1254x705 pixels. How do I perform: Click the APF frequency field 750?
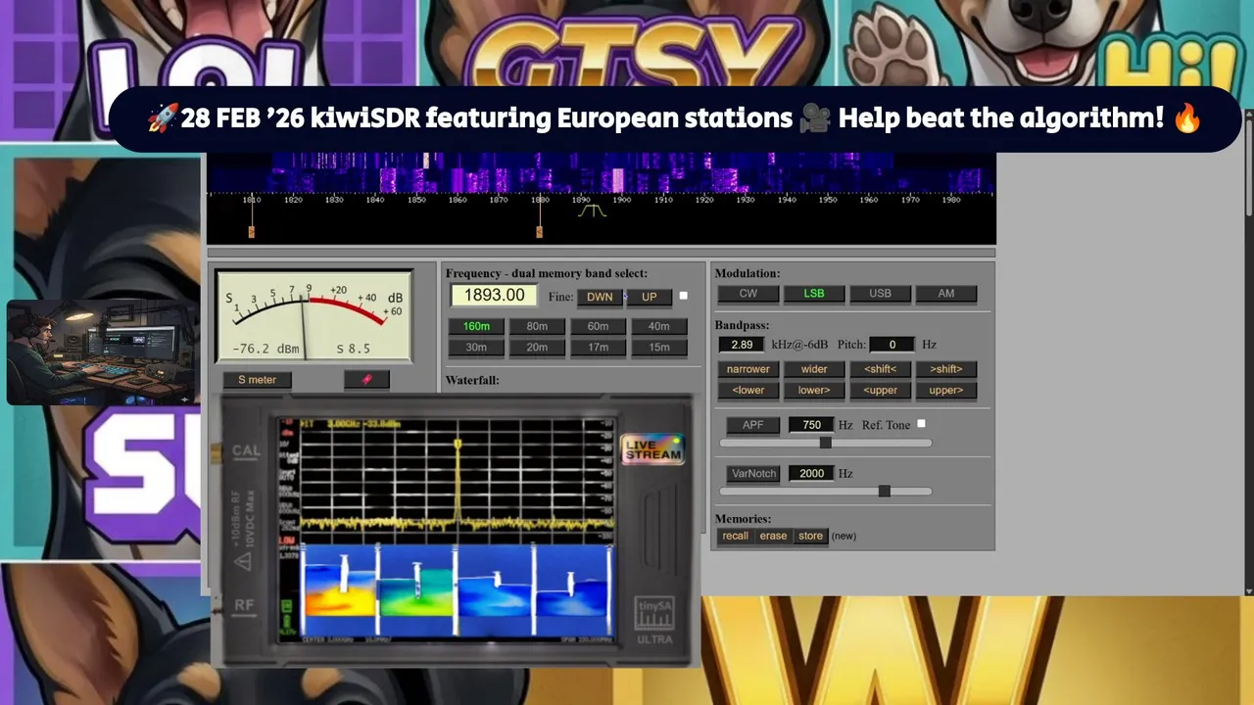811,425
